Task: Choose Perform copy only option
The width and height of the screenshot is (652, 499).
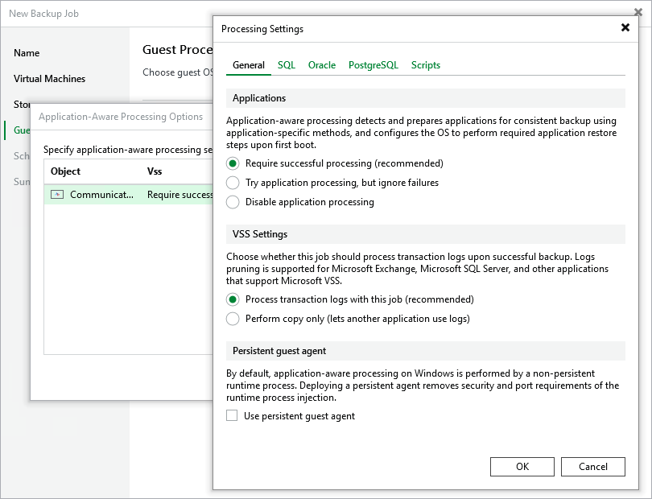Action: coord(233,319)
